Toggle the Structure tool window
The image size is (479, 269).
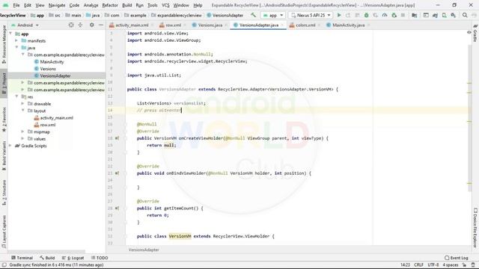coord(4,192)
